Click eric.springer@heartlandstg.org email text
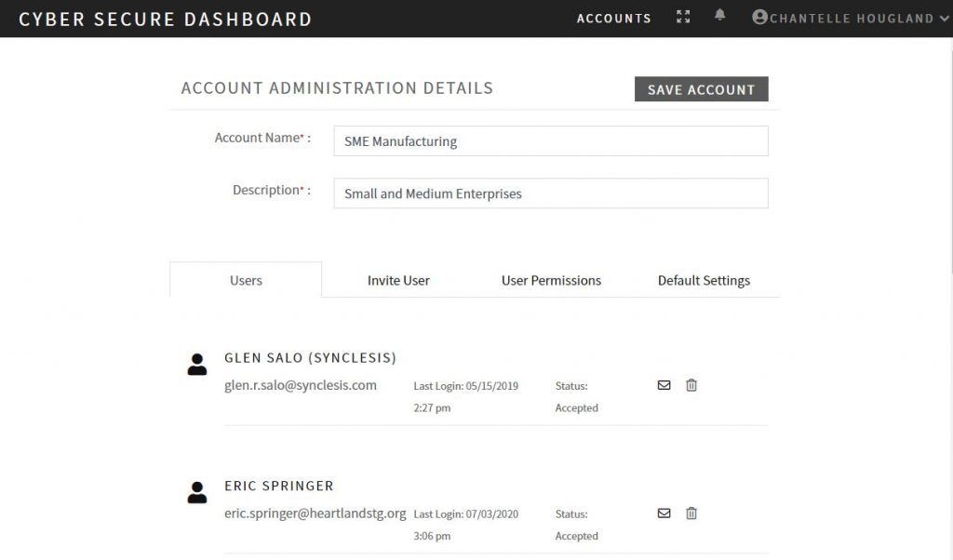The width and height of the screenshot is (953, 560). point(315,513)
